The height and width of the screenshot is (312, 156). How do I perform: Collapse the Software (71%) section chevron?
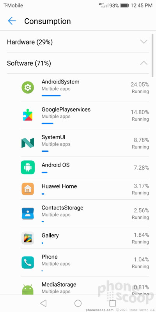pyautogui.click(x=144, y=63)
